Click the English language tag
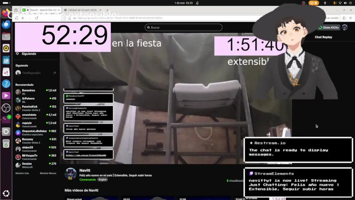355x200 pixels. pyautogui.click(x=102, y=180)
